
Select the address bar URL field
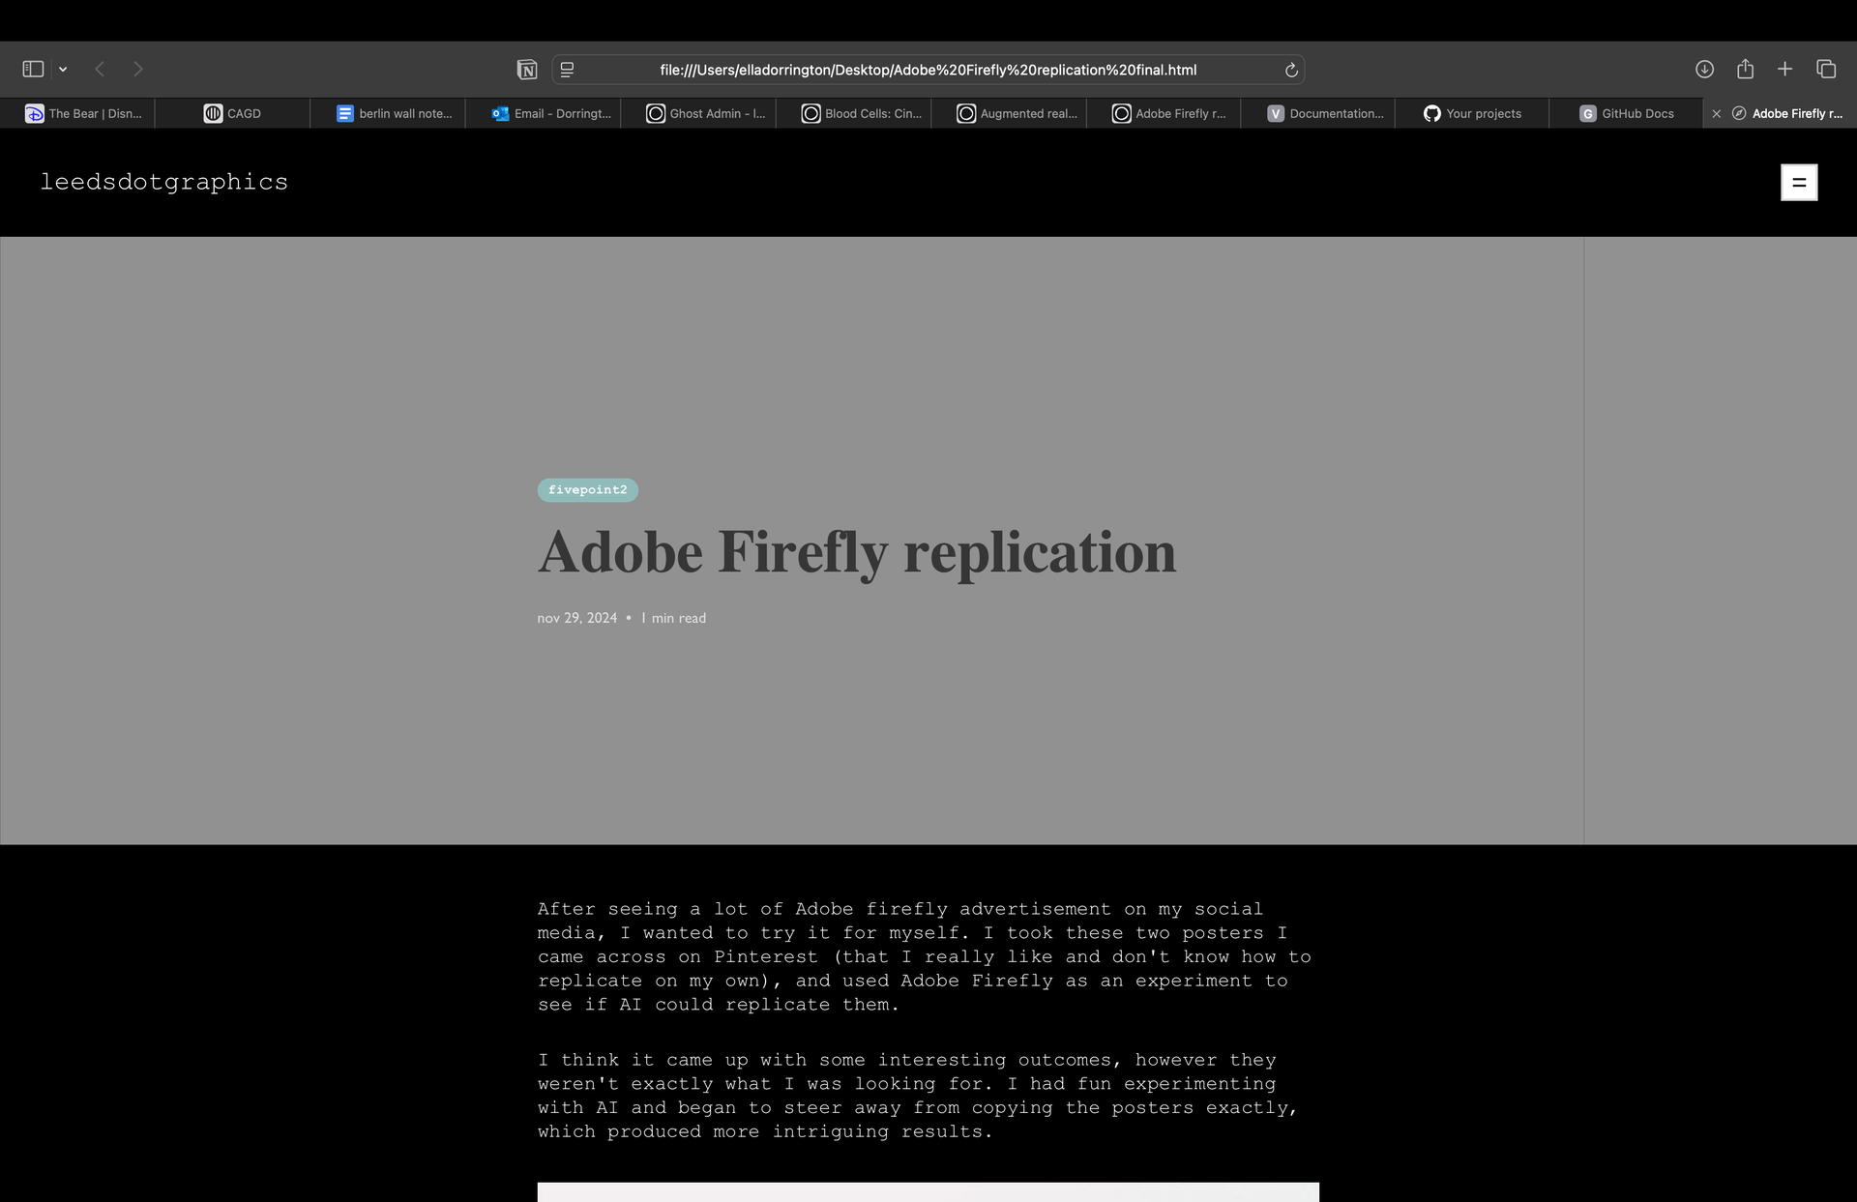tap(928, 69)
